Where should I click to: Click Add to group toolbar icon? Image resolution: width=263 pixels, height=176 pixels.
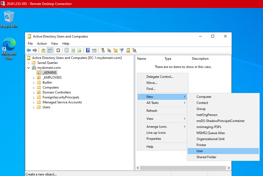pyautogui.click(x=134, y=50)
